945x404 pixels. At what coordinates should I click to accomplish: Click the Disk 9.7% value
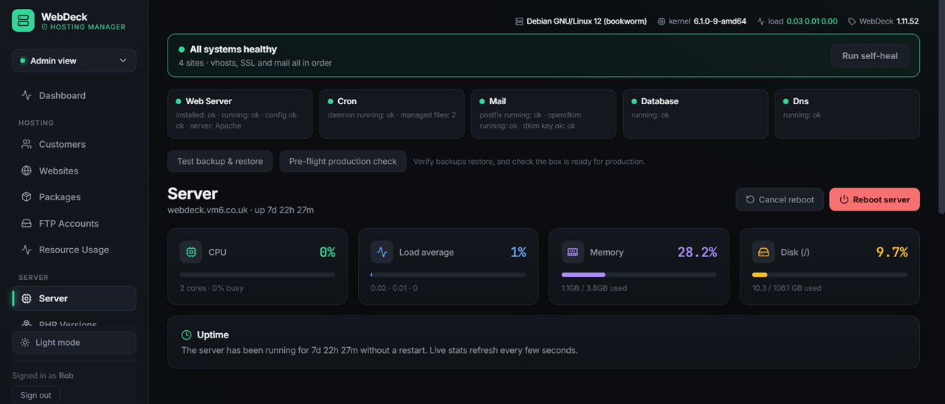point(892,252)
